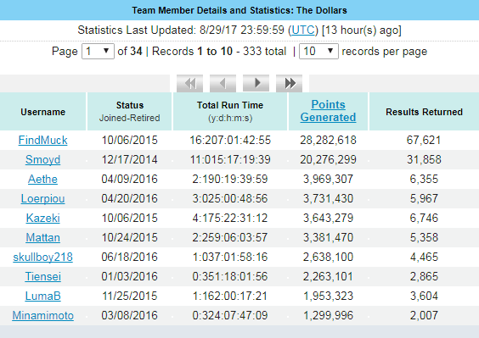
Task: Click the next page arrow button
Action: (256, 83)
